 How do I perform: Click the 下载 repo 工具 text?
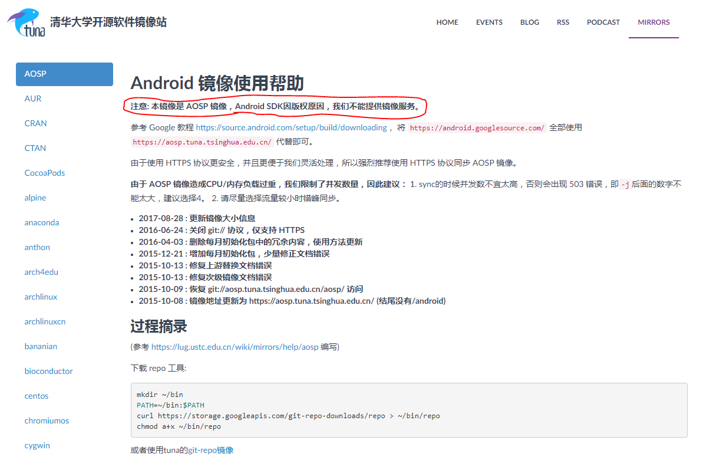(x=159, y=369)
